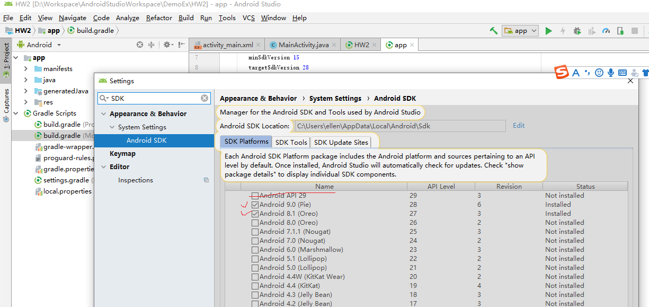Image resolution: width=649 pixels, height=307 pixels.
Task: Check the Android 5.1 (Lollipop) checkbox
Action: click(255, 259)
